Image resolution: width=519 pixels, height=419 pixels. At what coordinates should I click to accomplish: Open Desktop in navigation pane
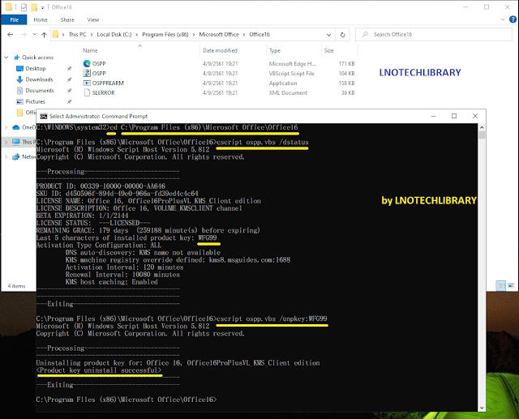coord(36,68)
